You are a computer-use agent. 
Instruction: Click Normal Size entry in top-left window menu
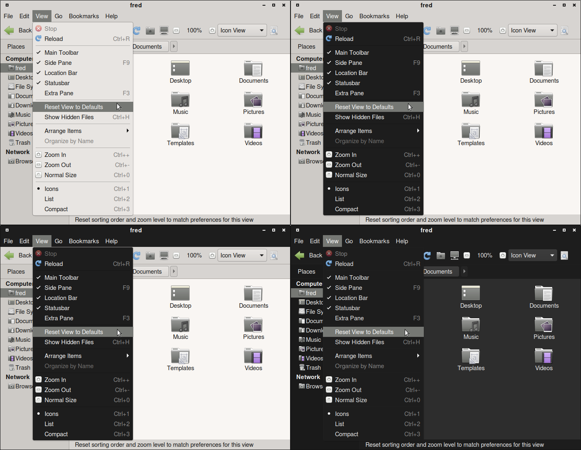83,175
